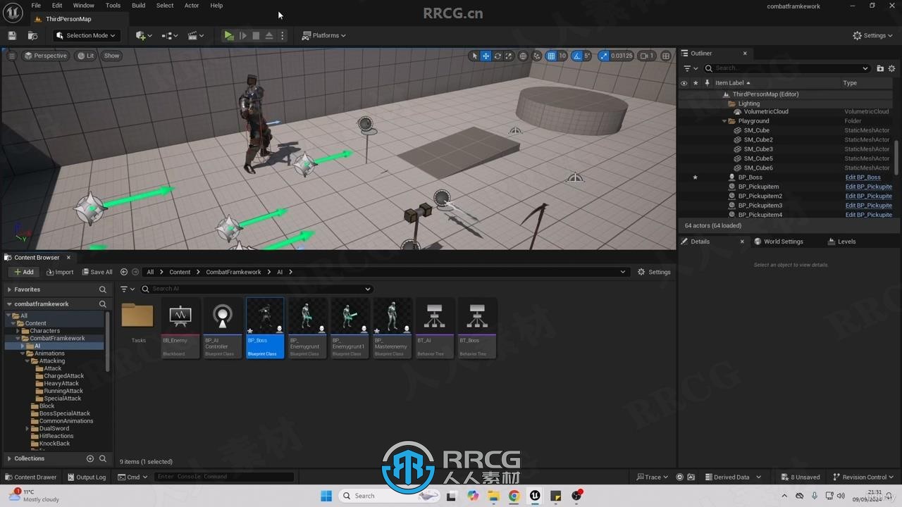
Task: Click the Outliner filter options icon
Action: 690,68
